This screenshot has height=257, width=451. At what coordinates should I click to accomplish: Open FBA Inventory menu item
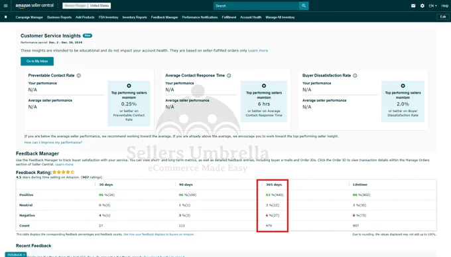[108, 17]
